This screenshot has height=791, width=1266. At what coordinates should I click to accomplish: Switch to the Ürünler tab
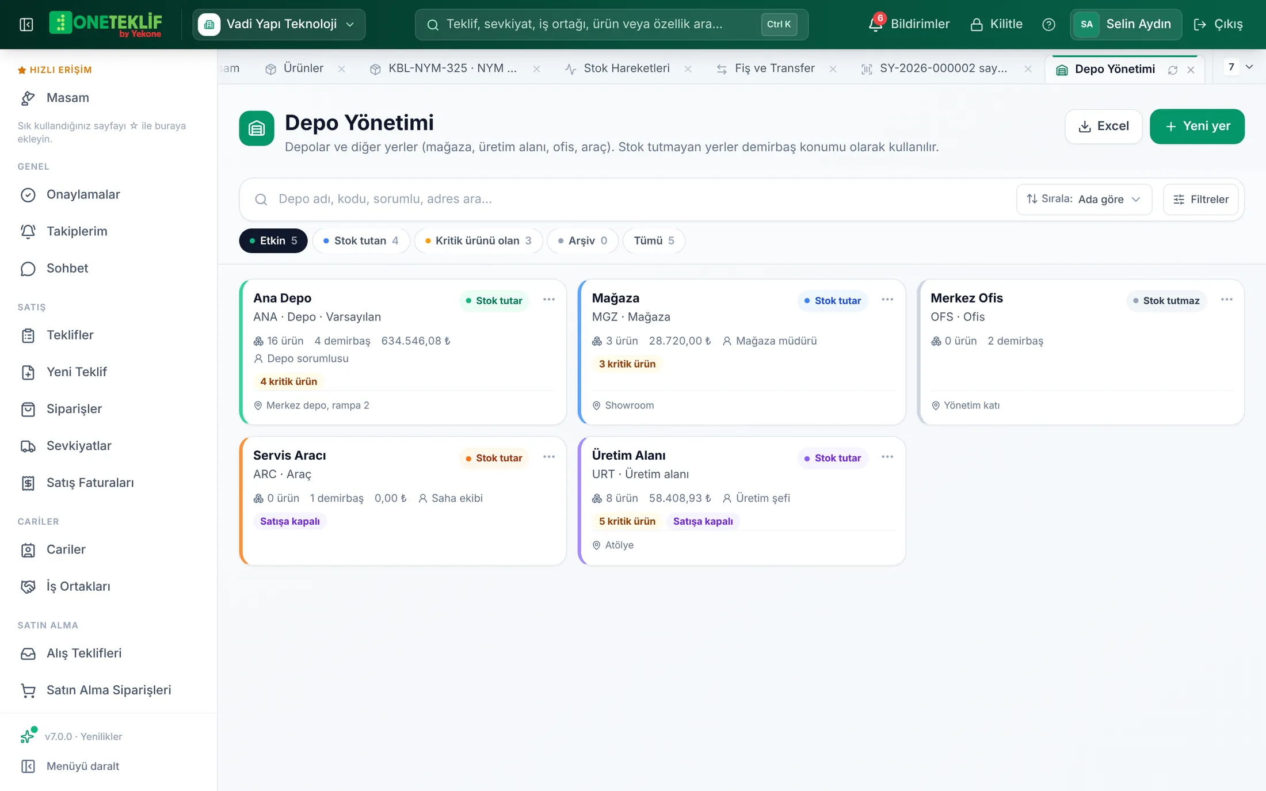303,68
